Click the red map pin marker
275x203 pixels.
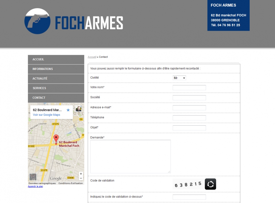tap(56, 139)
